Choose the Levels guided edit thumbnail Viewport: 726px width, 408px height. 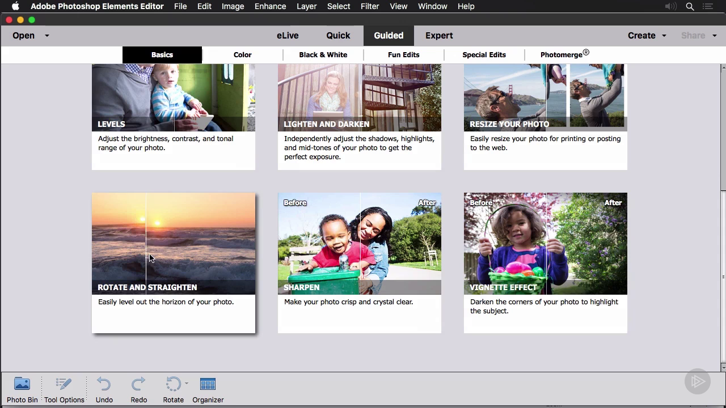(174, 97)
